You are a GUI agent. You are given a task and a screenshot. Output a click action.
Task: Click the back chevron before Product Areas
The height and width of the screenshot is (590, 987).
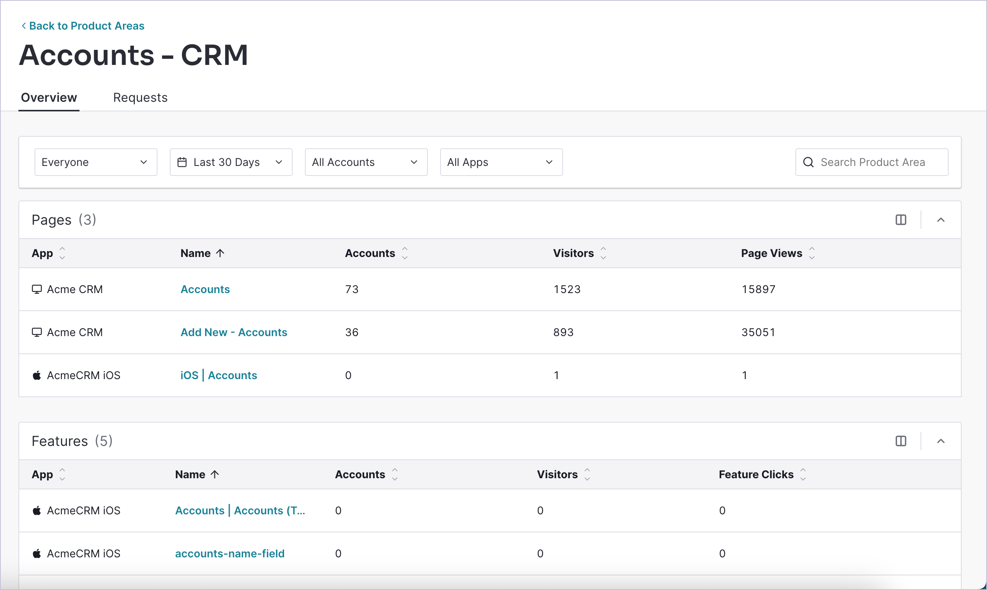coord(24,26)
